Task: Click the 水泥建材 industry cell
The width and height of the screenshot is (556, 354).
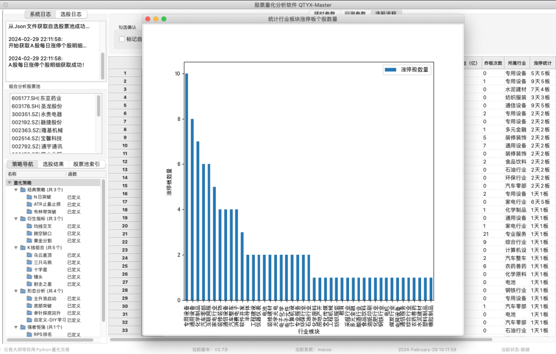Action: click(516, 89)
